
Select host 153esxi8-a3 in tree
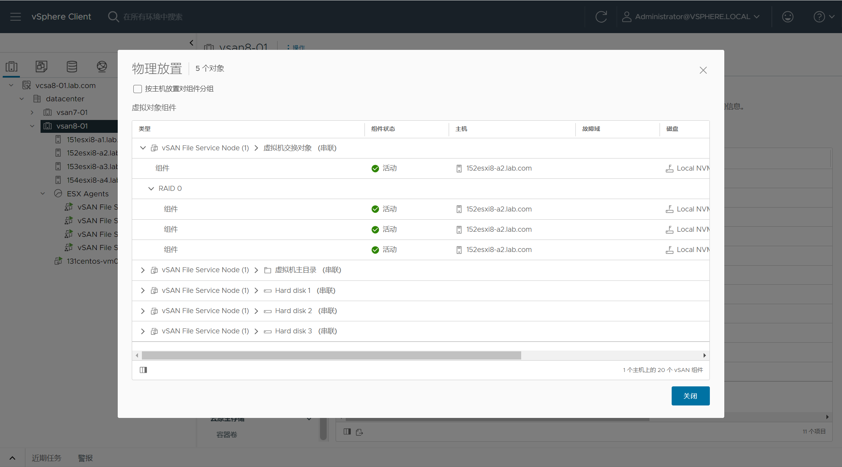(92, 167)
